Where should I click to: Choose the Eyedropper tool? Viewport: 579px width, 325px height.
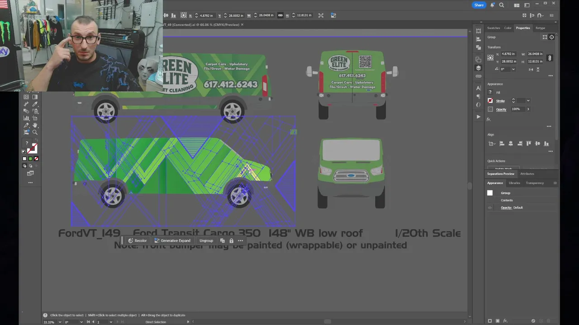click(35, 104)
